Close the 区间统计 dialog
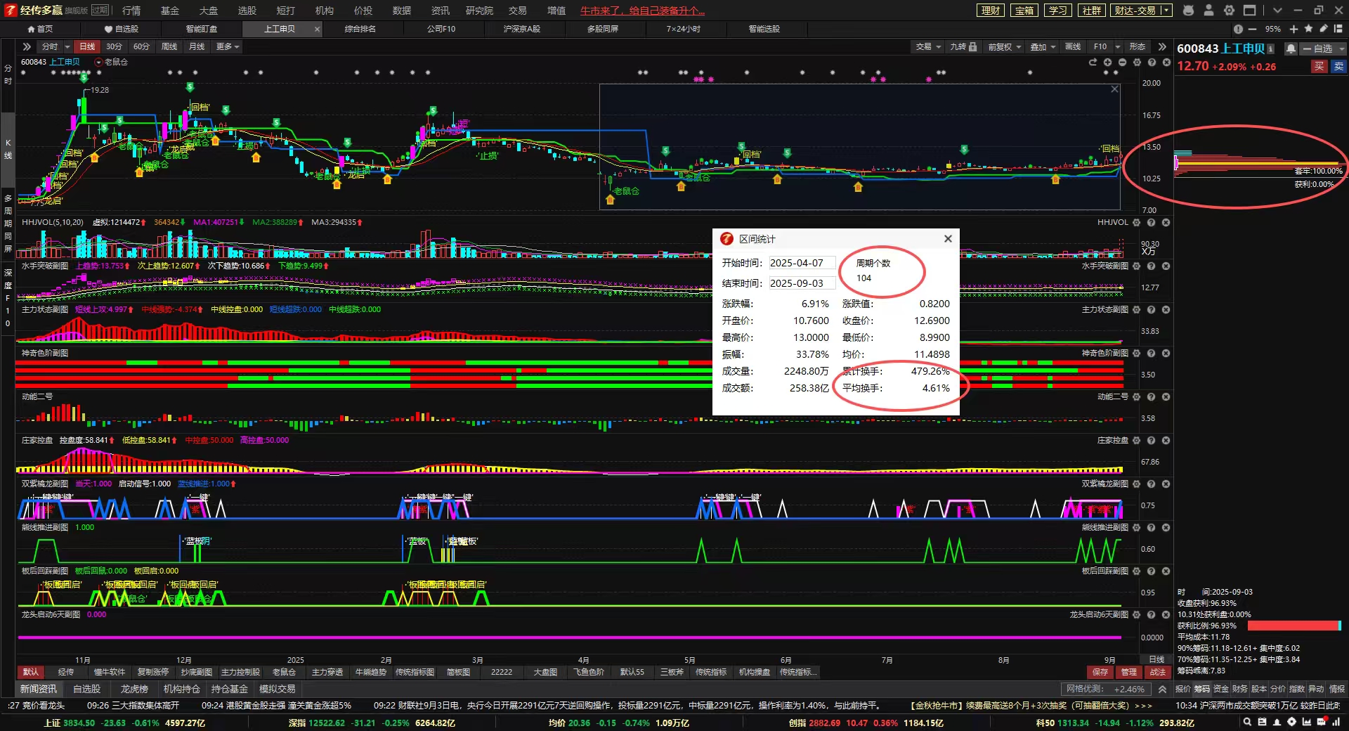Viewport: 1349px width, 731px height. point(948,239)
